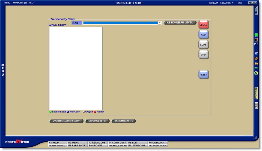The height and width of the screenshot is (151, 262).
Task: Click the COPY button
Action: 203,45
